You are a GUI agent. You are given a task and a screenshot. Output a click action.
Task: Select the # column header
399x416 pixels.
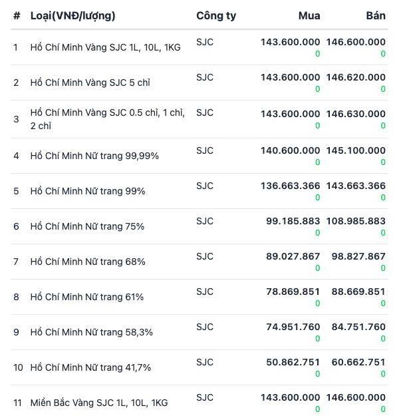(x=17, y=16)
